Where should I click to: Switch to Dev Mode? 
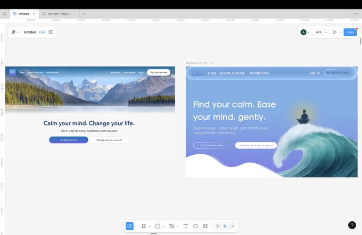pyautogui.click(x=233, y=226)
